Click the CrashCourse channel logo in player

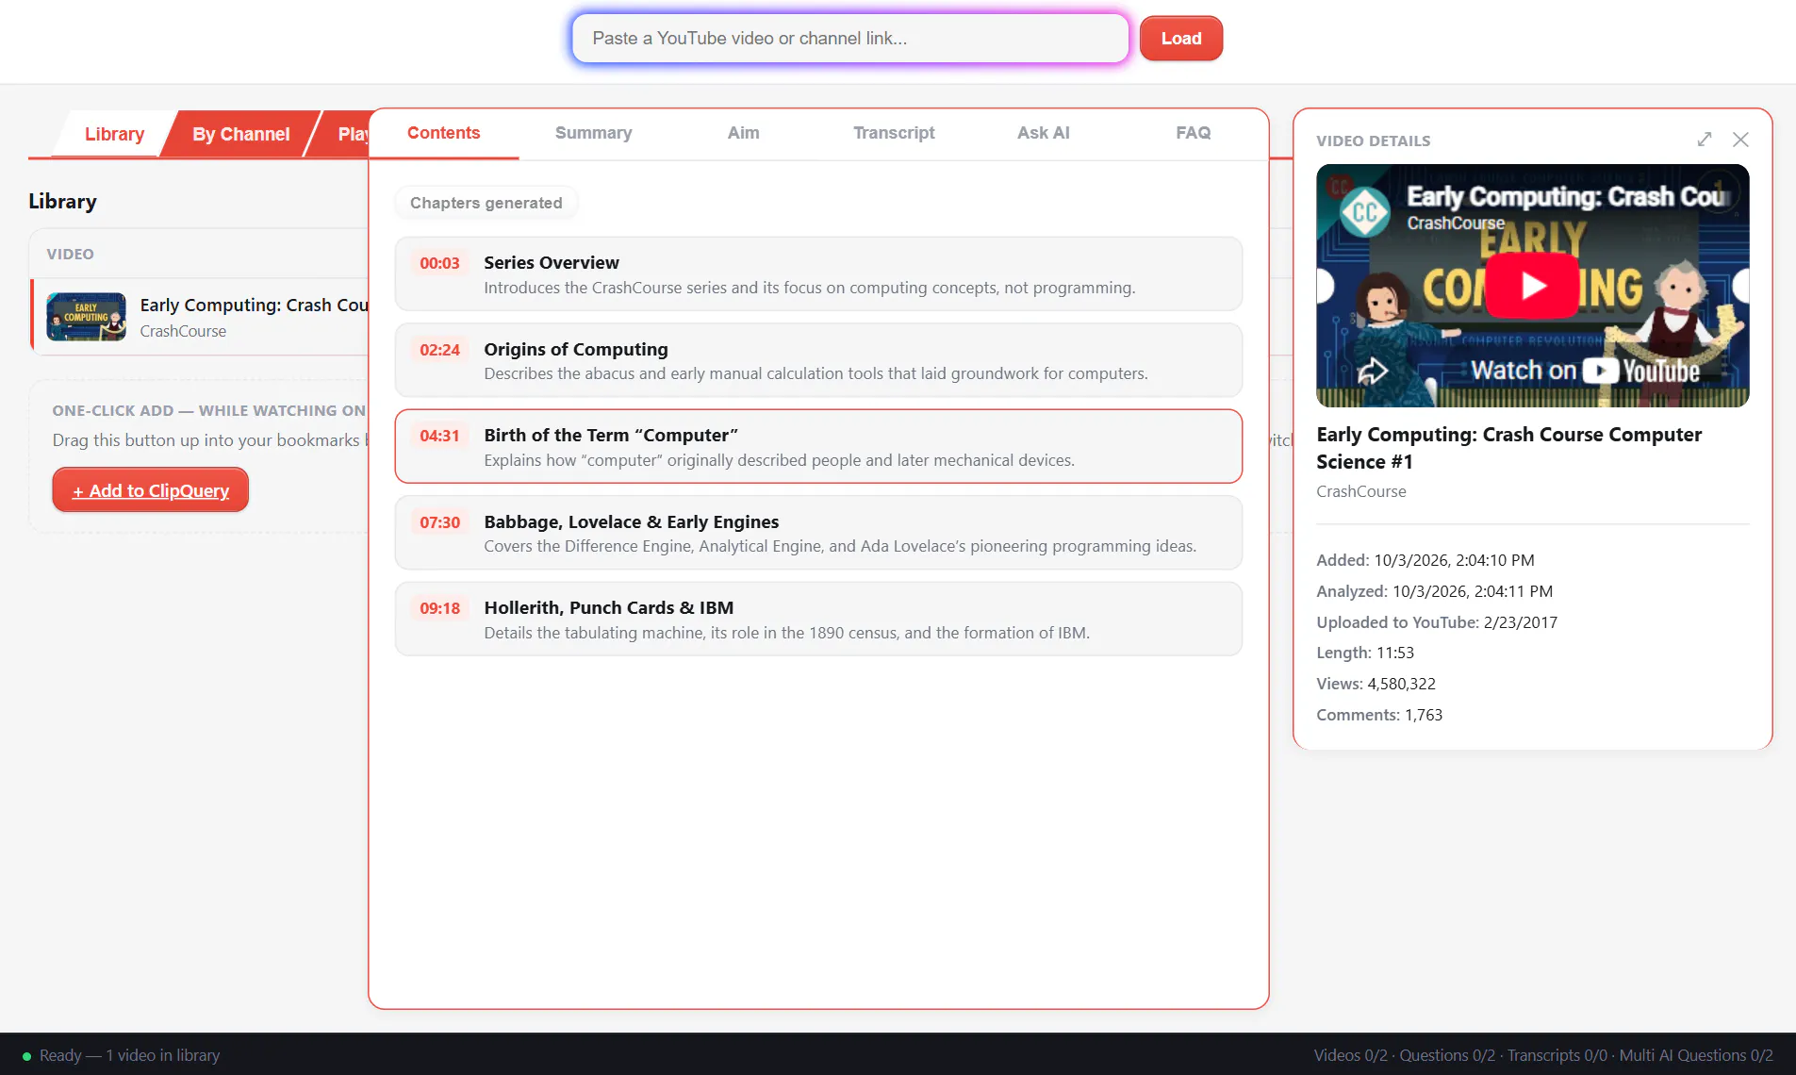point(1364,213)
